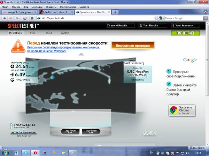Click Copy Direct Link
This screenshot has height=156, width=209.
pyautogui.click(x=91, y=132)
